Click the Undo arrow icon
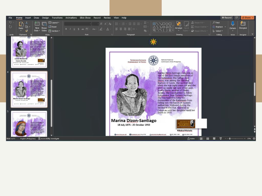Image resolution: width=262 pixels, height=196 pixels. click(10, 22)
